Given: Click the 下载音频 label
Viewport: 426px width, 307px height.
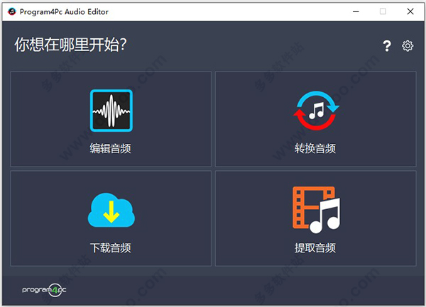Looking at the screenshot, I should [x=111, y=248].
